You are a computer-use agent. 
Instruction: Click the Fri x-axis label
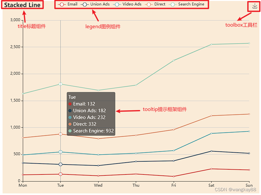174,185
